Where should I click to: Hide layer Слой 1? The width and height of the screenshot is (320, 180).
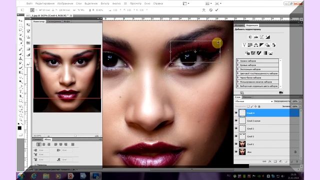pos(236,144)
